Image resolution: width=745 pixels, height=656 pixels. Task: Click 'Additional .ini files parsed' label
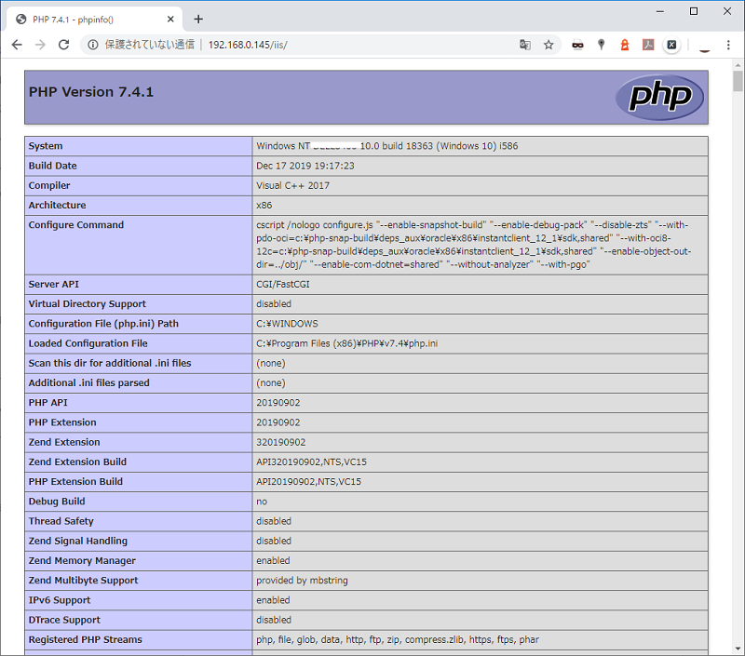(88, 383)
